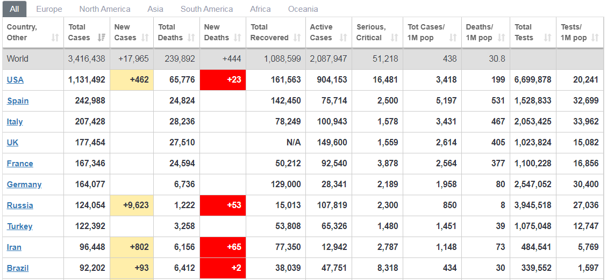This screenshot has height=280, width=607.
Task: Click France serious critical 3,878
Action: [387, 164]
